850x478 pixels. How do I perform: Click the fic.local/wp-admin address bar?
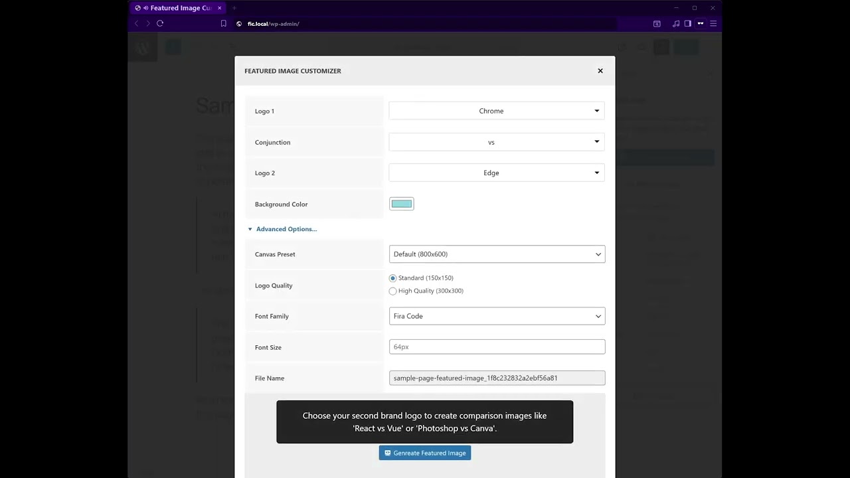(x=425, y=23)
